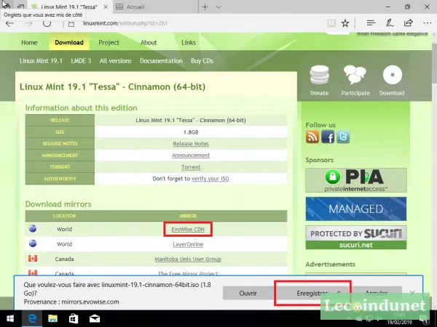437x327 pixels.
Task: Open the Edge hub favorites list icon
Action: coord(371,23)
